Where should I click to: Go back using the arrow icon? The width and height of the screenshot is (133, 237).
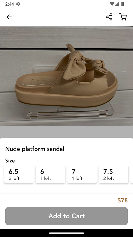click(9, 17)
